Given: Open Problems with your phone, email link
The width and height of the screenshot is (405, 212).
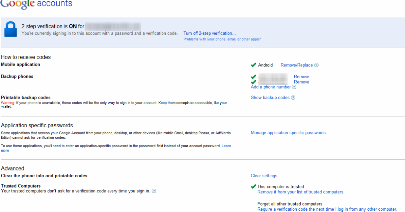Looking at the screenshot, I should click(x=222, y=39).
